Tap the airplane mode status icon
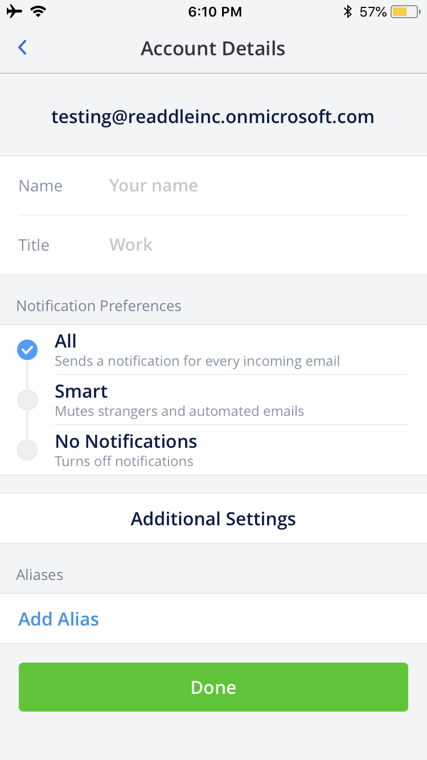 tap(15, 11)
